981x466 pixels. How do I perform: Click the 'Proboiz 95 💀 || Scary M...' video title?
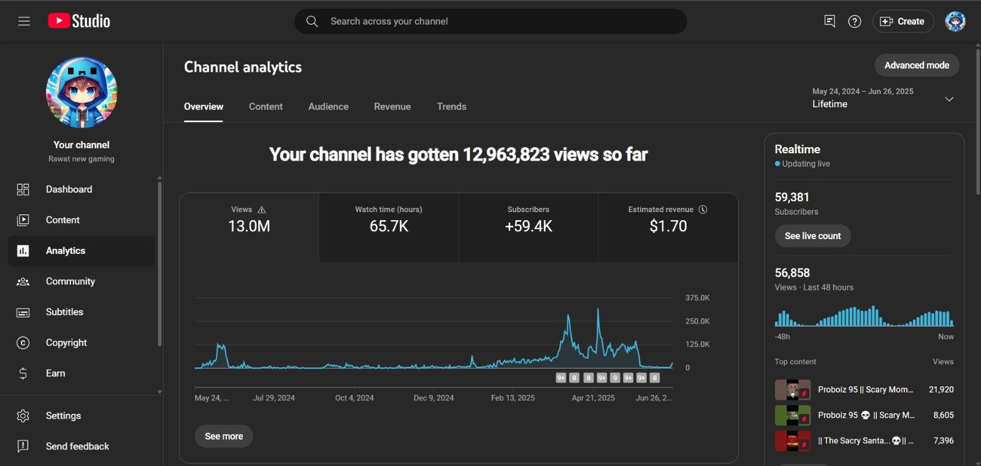[866, 415]
